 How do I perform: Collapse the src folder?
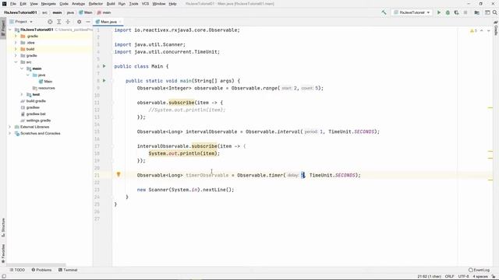point(16,62)
